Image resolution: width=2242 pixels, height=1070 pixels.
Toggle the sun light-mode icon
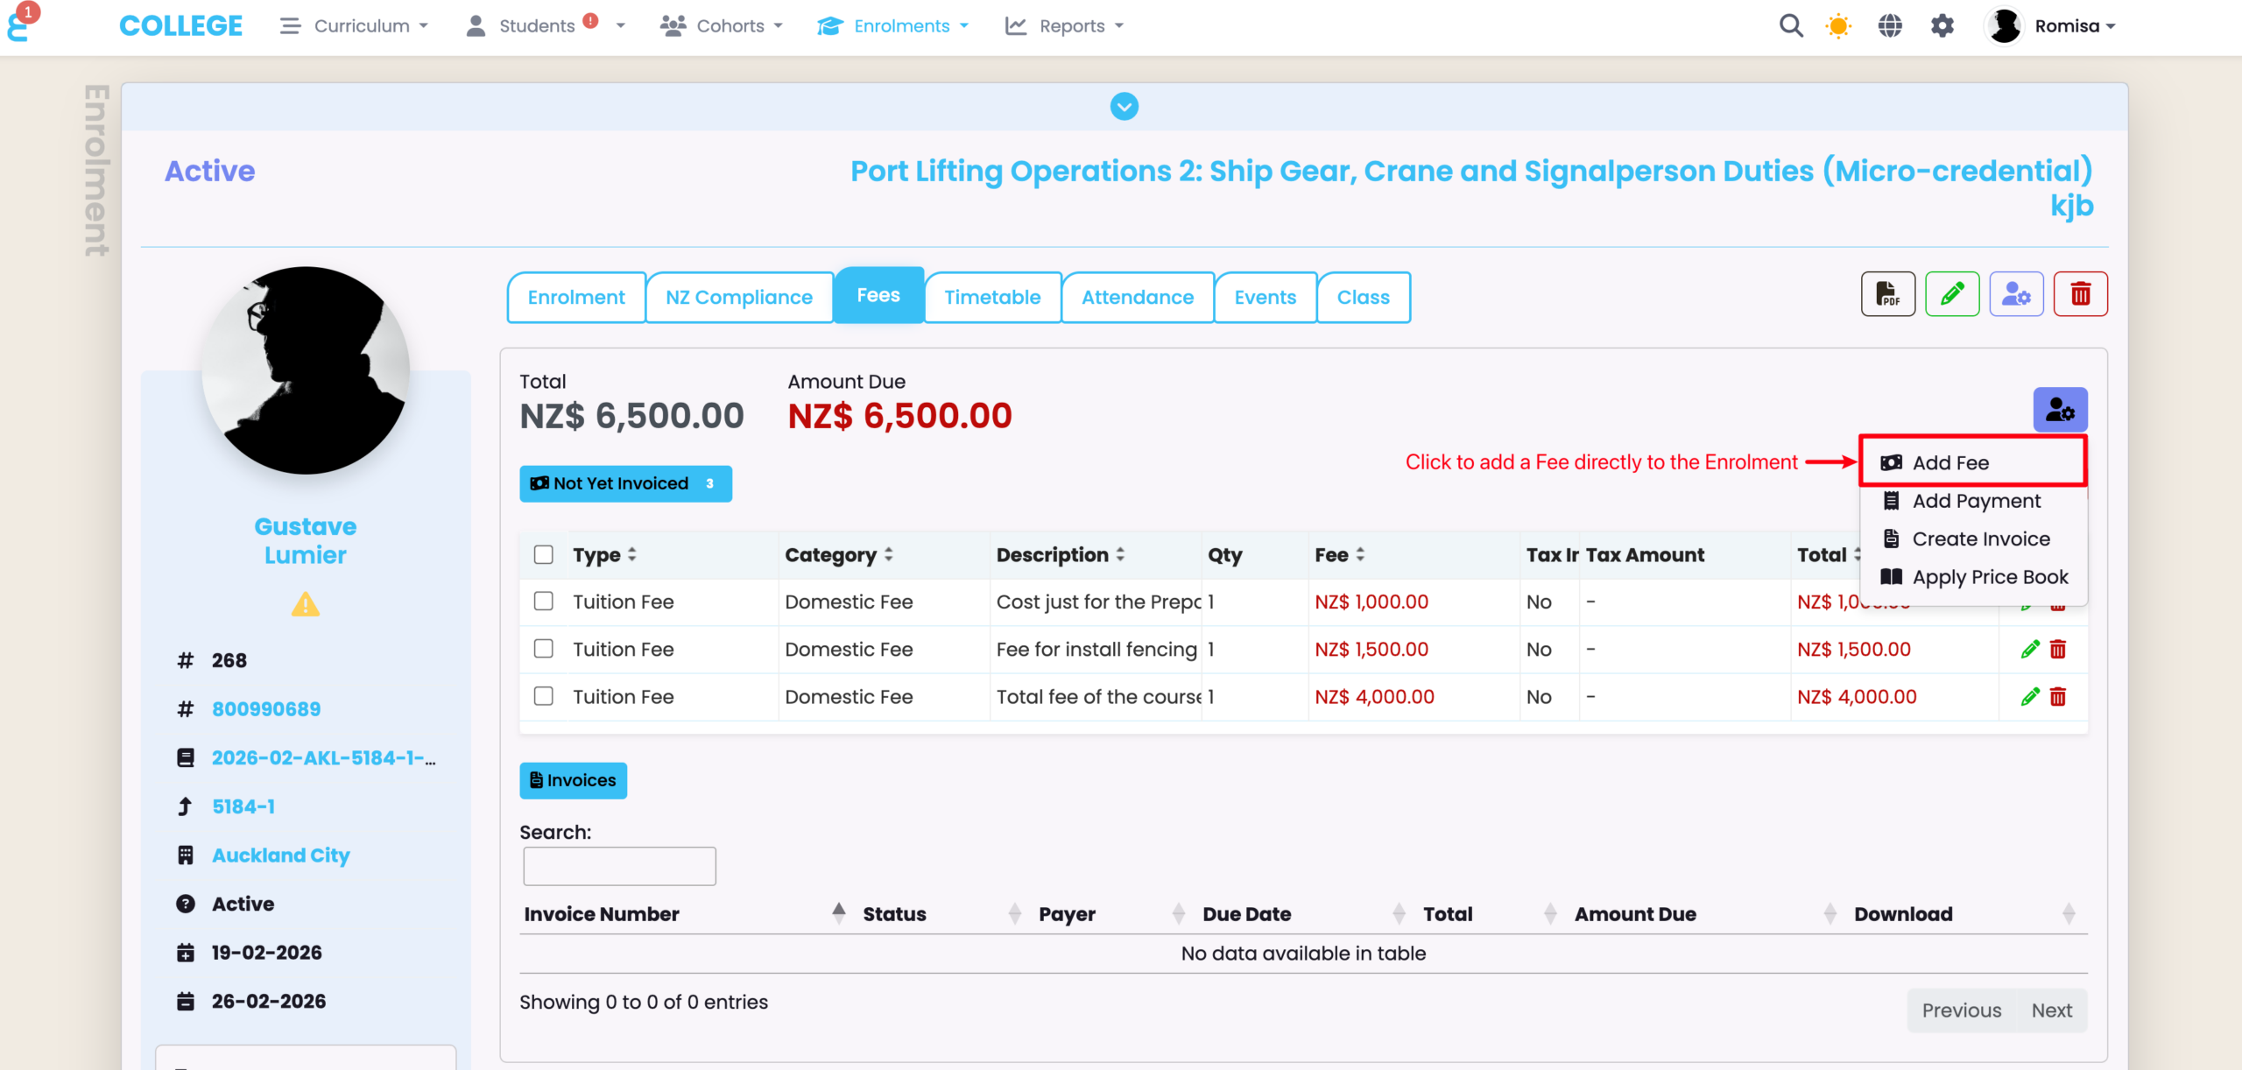(1838, 26)
